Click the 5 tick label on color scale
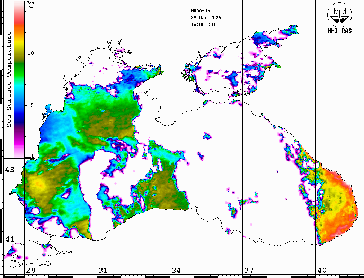This screenshot has height=278, width=364. click(x=32, y=105)
